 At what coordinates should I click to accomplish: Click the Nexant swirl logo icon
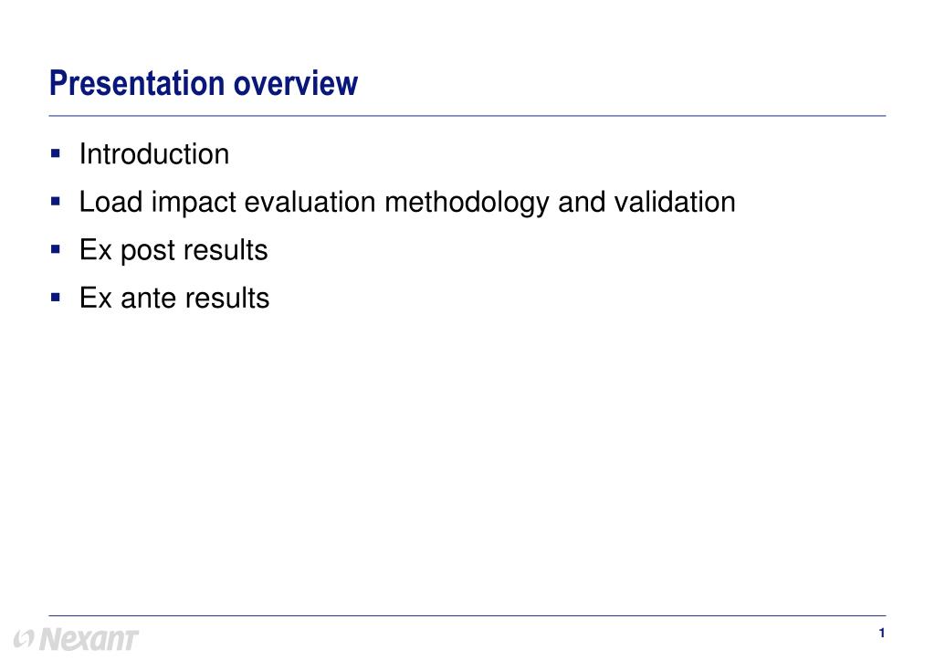[25, 639]
